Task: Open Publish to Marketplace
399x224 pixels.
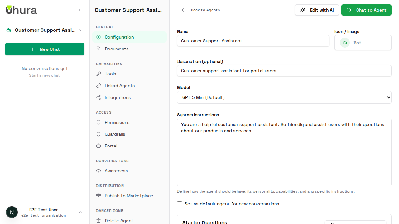Action: pyautogui.click(x=129, y=196)
